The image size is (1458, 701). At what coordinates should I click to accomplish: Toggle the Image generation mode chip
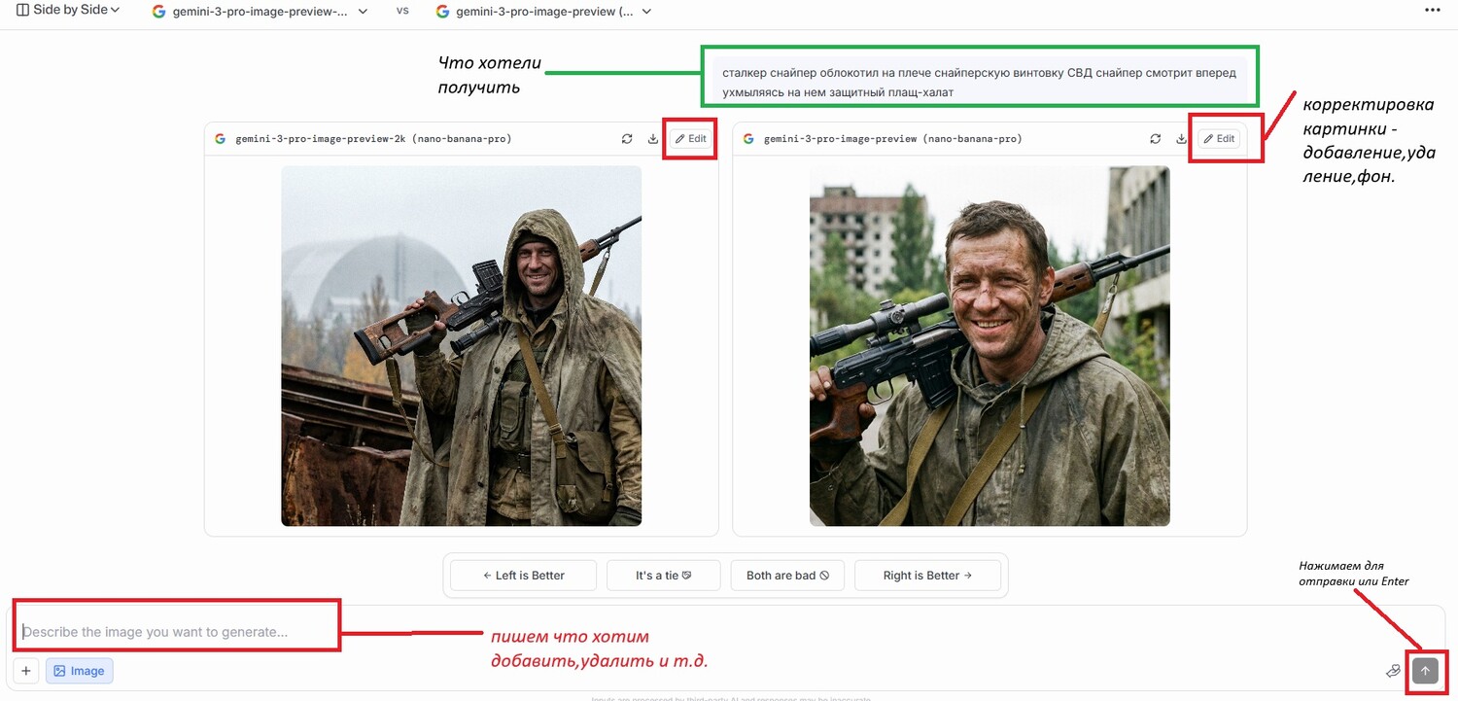(79, 671)
